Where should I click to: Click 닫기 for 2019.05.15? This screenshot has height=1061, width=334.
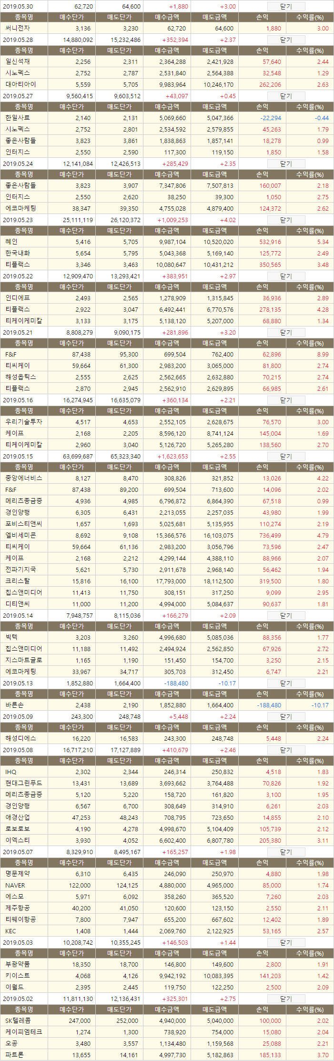click(x=286, y=457)
